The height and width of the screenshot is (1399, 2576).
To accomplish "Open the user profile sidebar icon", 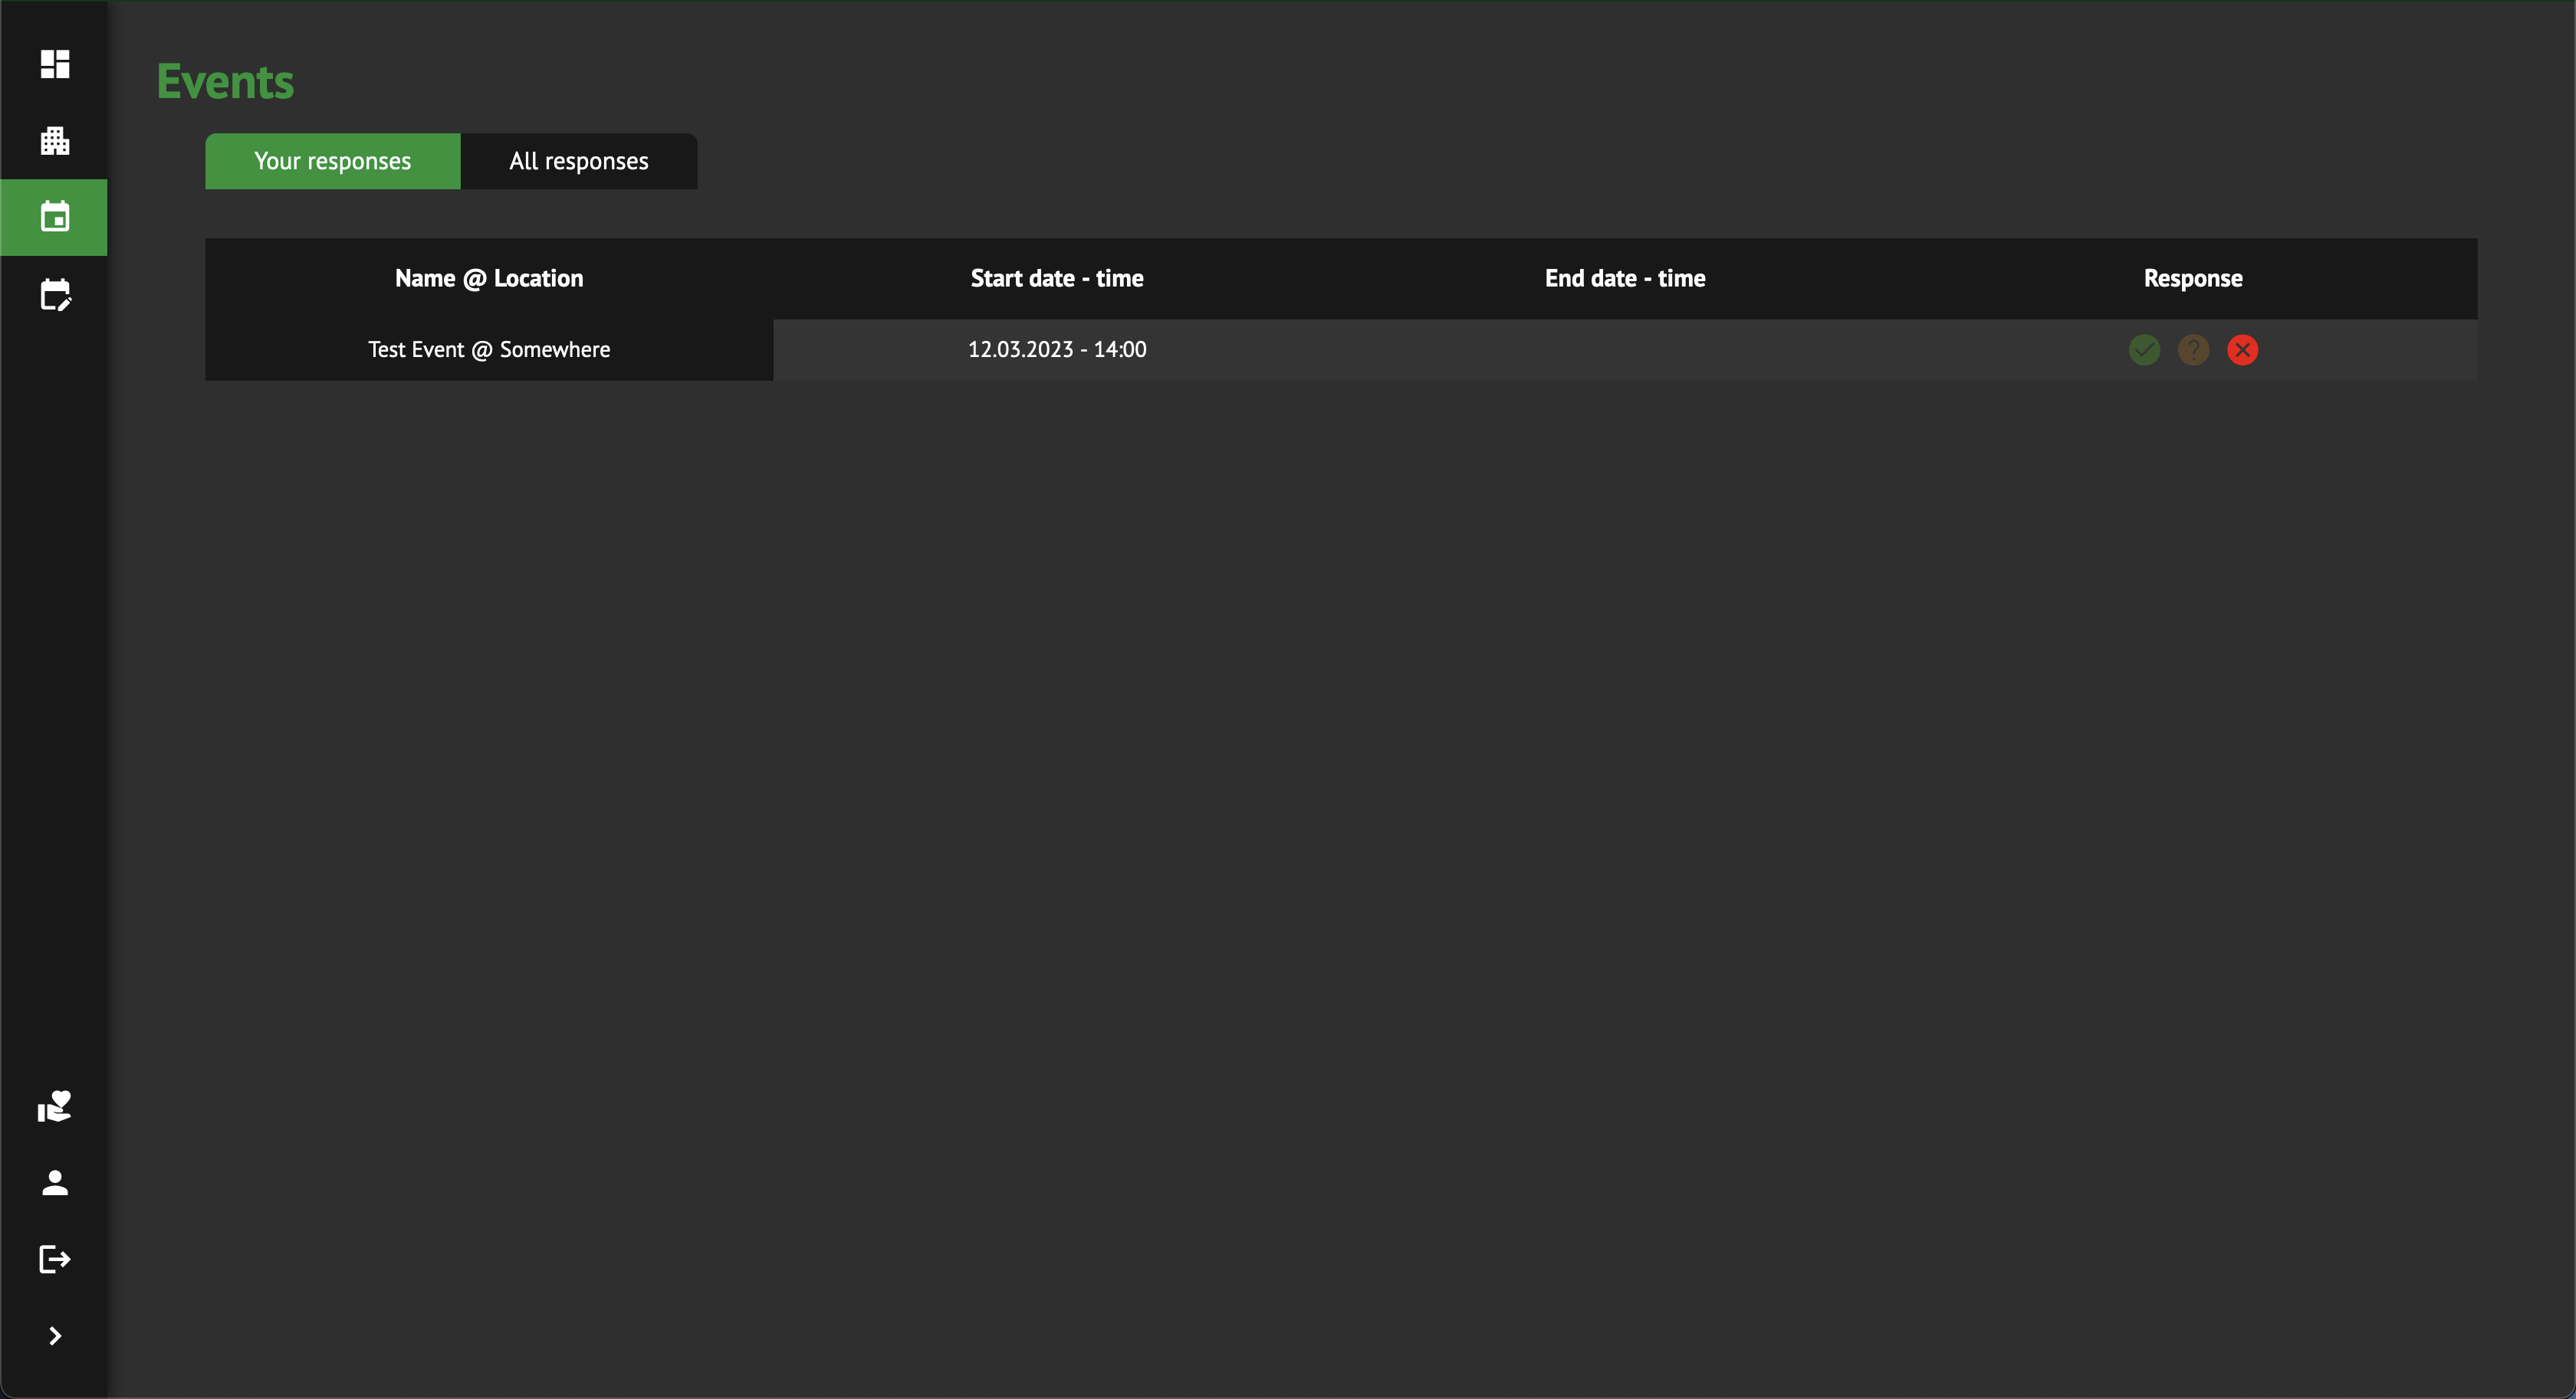I will pos(55,1183).
